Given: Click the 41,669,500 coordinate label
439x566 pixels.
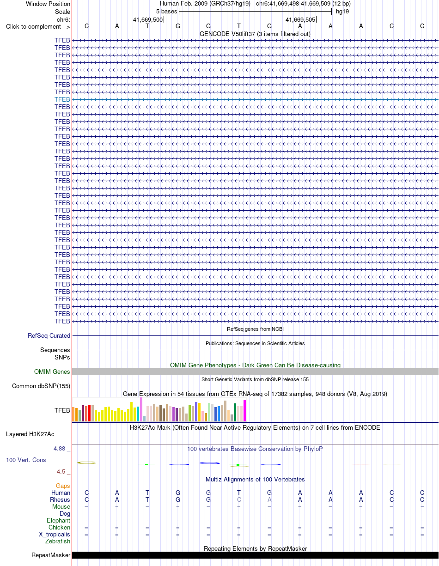Looking at the screenshot, I should tap(148, 20).
